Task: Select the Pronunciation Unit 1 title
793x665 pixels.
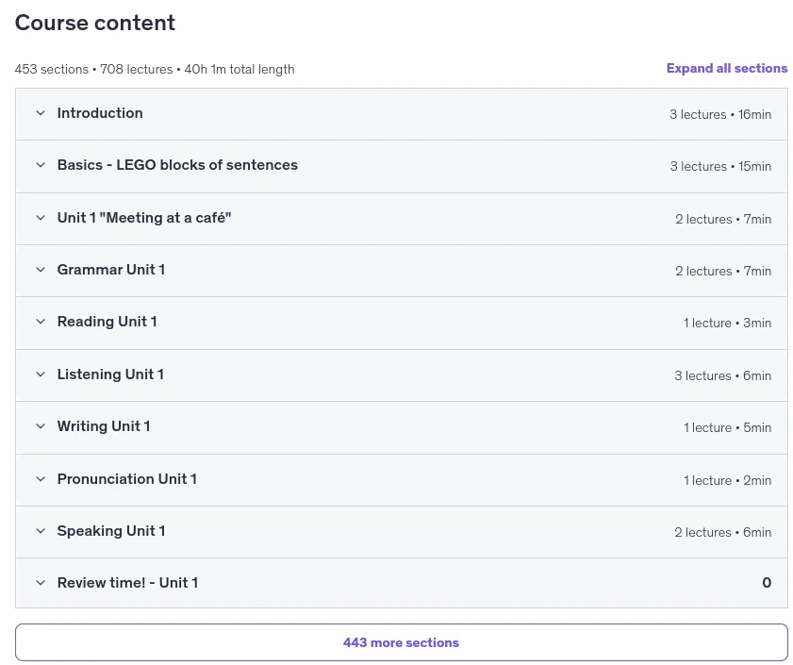Action: coord(127,479)
